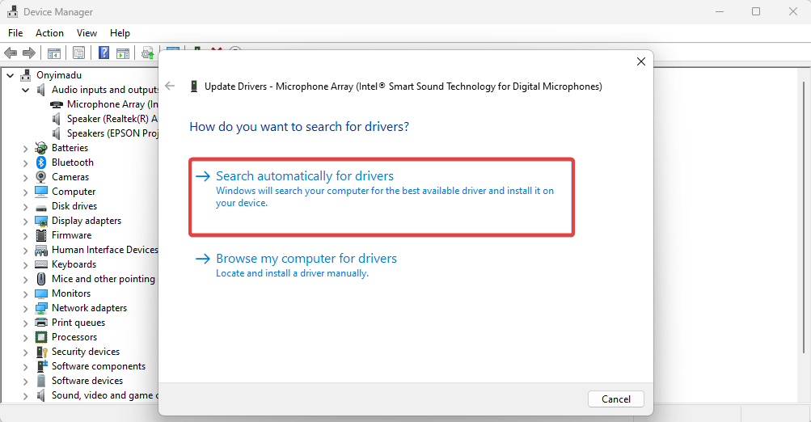Image resolution: width=811 pixels, height=422 pixels.
Task: Click the Update device driver gear icon
Action: click(x=148, y=53)
